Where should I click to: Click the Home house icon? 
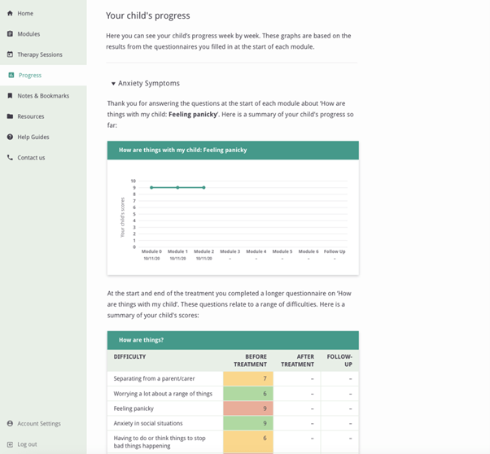(10, 14)
